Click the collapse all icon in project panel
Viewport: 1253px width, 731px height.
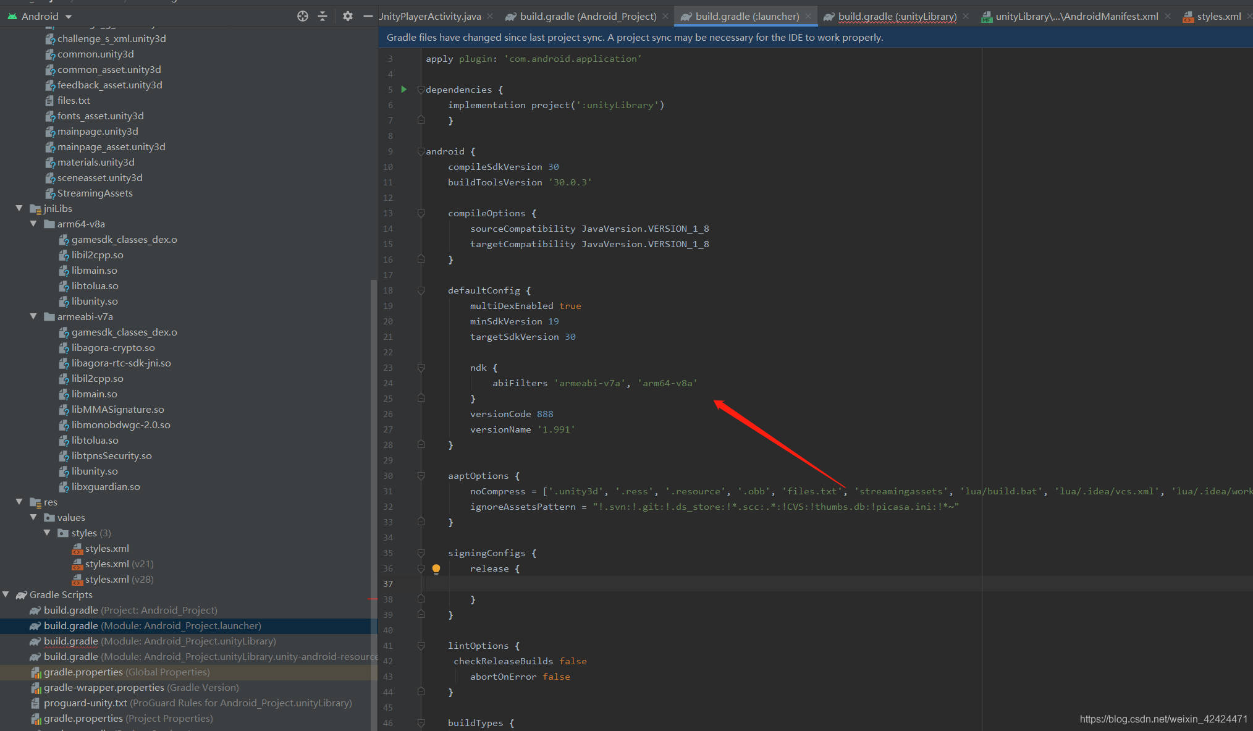click(323, 16)
